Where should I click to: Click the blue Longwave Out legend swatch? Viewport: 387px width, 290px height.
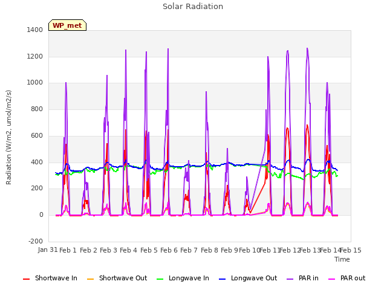coord(223,279)
